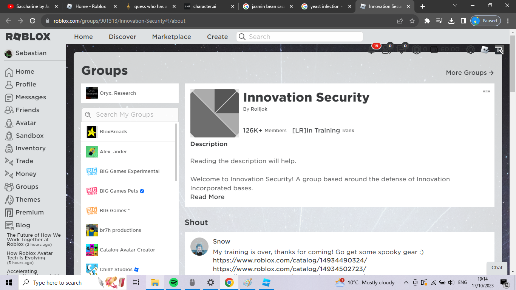Click the More Groups link
The width and height of the screenshot is (516, 290).
[x=470, y=73]
